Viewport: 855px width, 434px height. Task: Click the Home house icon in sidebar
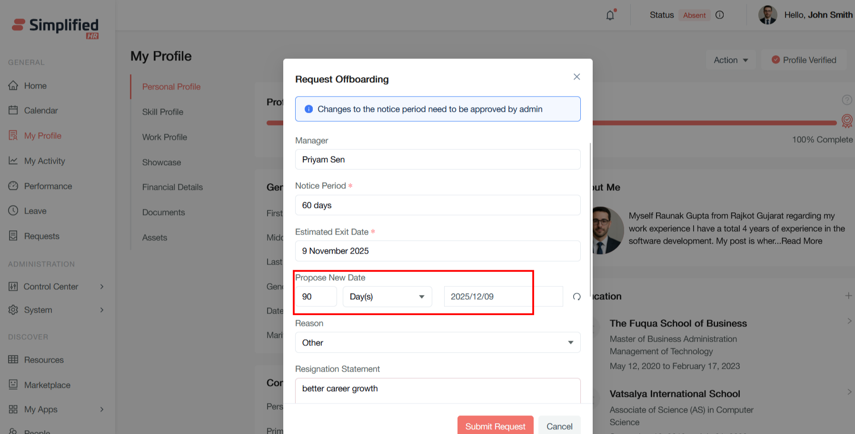point(13,86)
